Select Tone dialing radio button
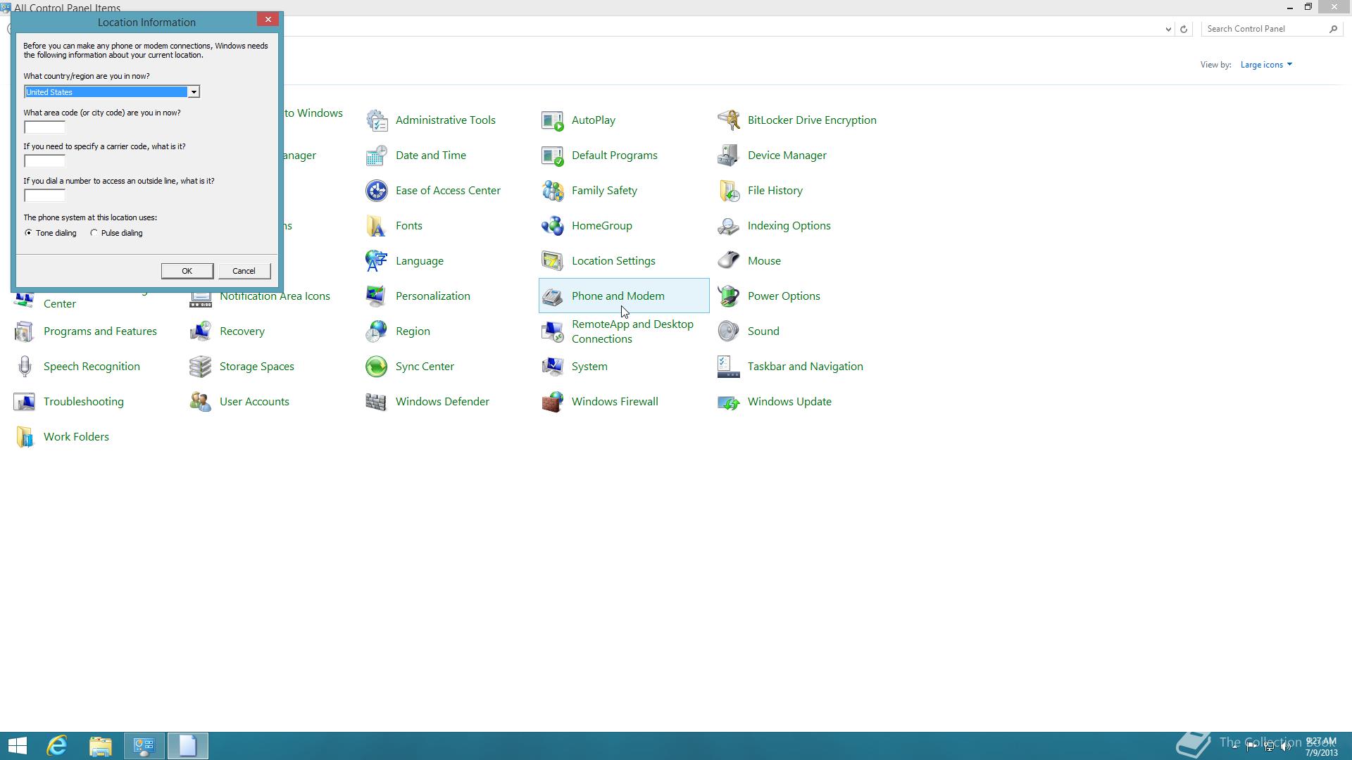 click(x=28, y=233)
